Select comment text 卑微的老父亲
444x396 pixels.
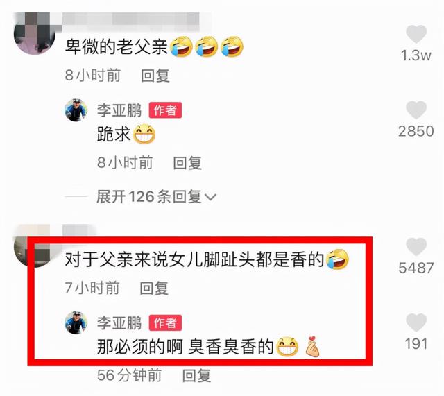pyautogui.click(x=117, y=46)
